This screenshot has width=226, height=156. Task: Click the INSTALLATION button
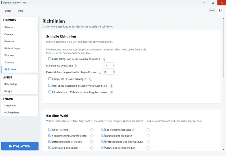(20, 146)
